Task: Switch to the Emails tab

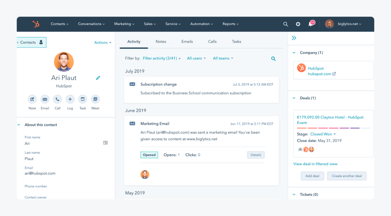Action: tap(187, 42)
